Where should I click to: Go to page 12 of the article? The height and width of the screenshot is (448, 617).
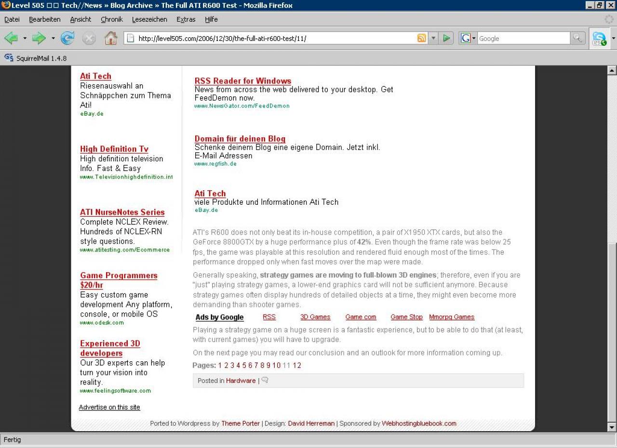pos(297,365)
